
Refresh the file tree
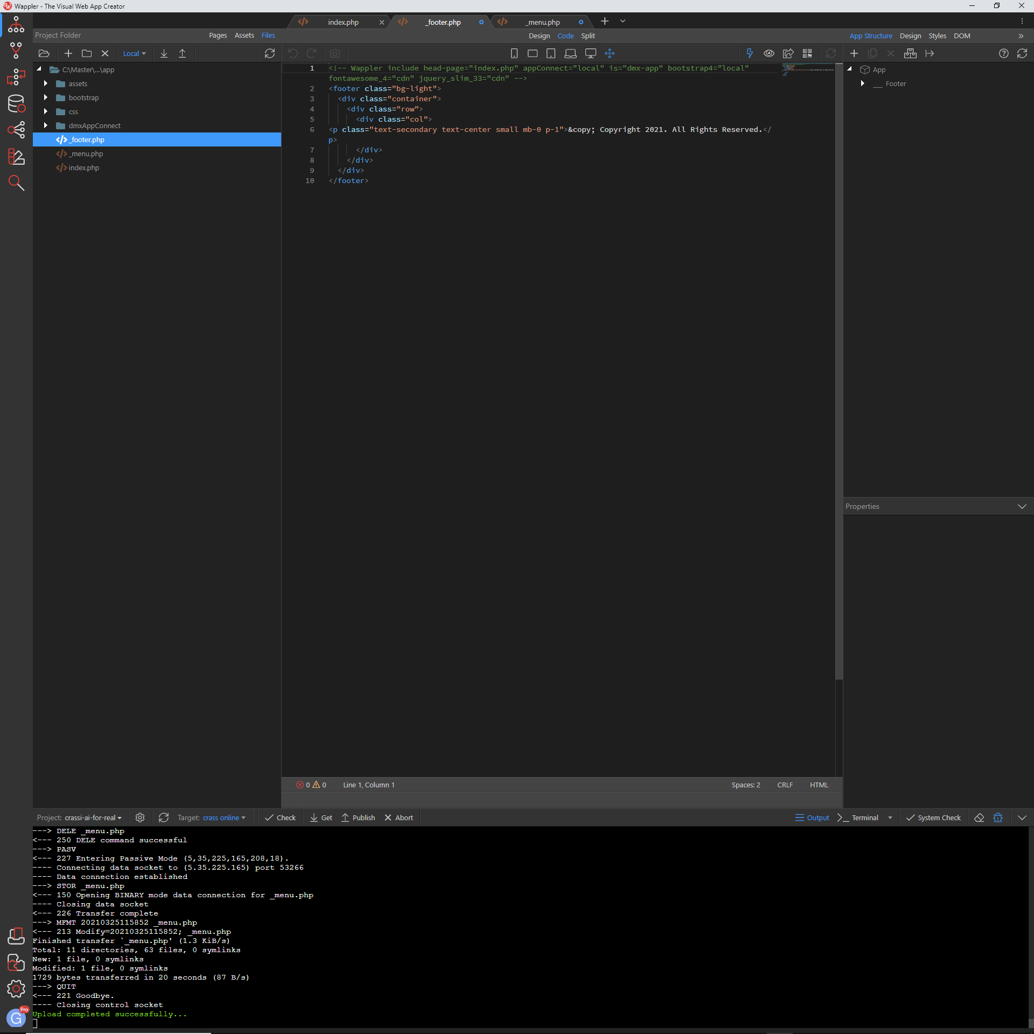click(x=270, y=53)
